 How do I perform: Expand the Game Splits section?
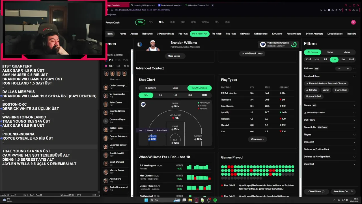coord(329,127)
